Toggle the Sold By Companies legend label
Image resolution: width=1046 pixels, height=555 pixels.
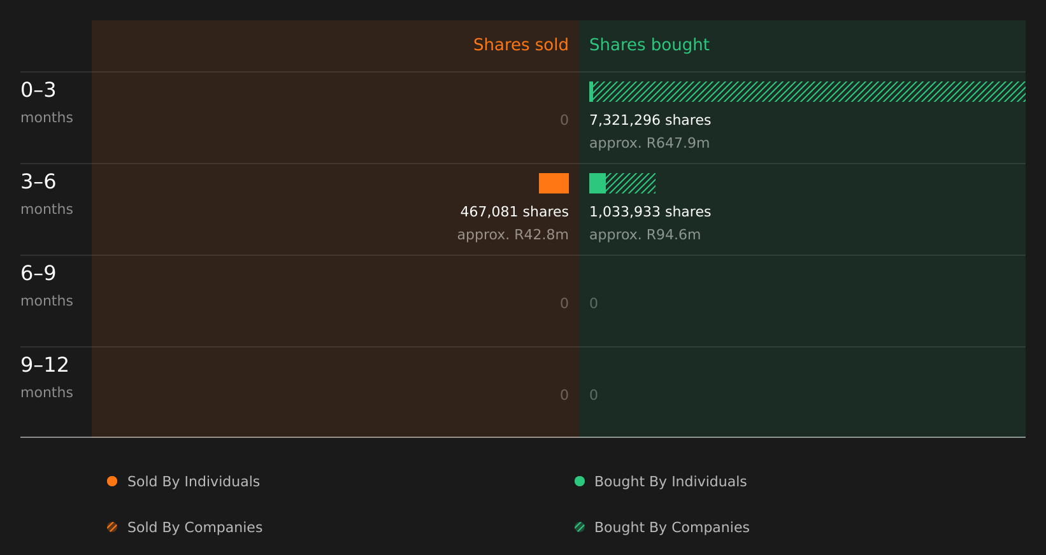click(195, 528)
